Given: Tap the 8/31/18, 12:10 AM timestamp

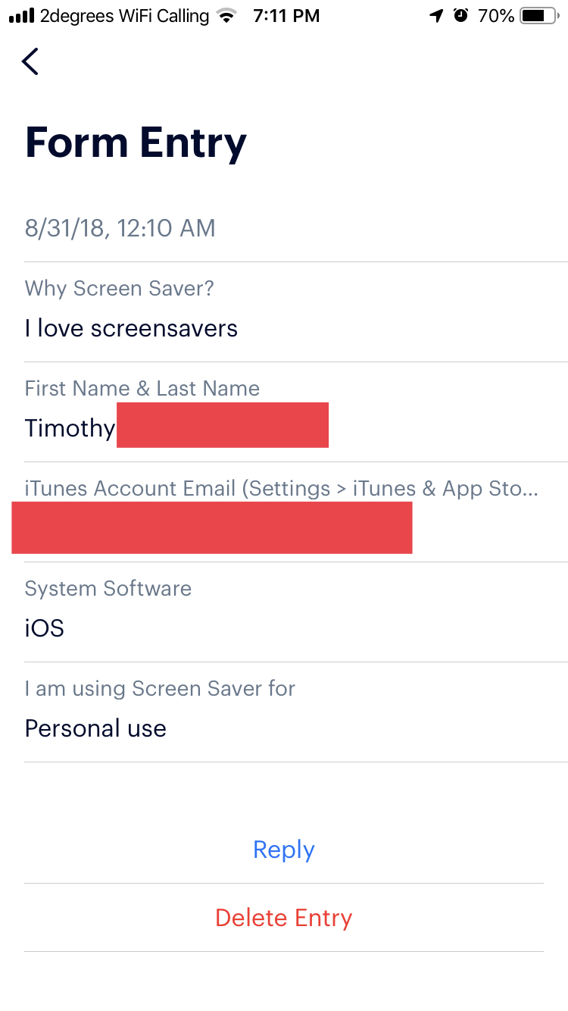Looking at the screenshot, I should tap(120, 228).
